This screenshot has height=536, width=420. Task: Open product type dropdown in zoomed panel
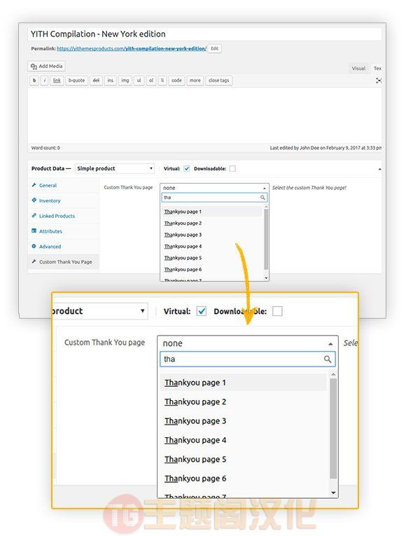[100, 311]
